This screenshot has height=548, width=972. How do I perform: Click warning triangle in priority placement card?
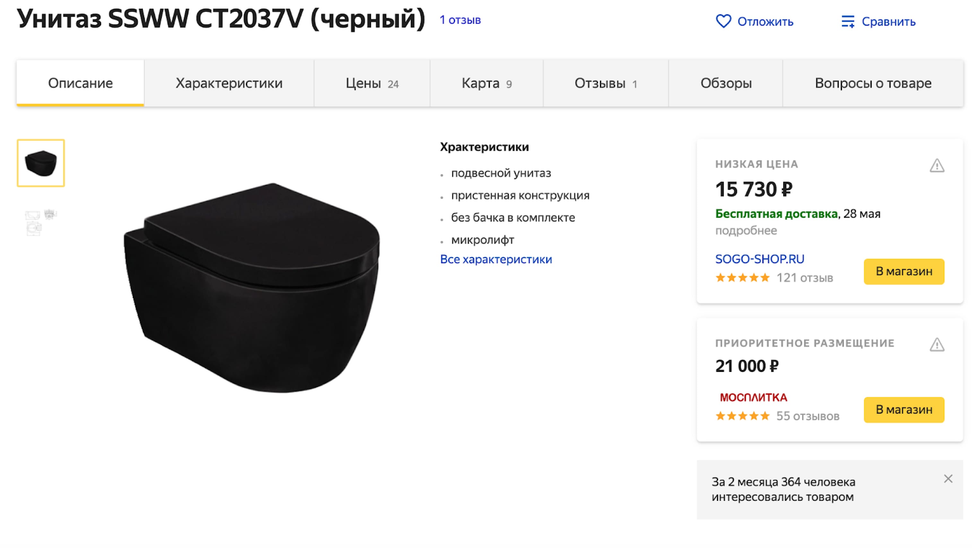937,344
